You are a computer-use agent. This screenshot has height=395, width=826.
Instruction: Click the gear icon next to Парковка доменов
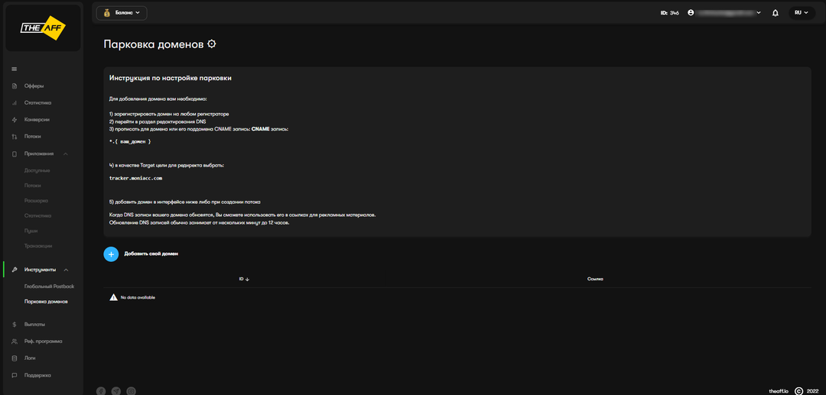pos(212,44)
